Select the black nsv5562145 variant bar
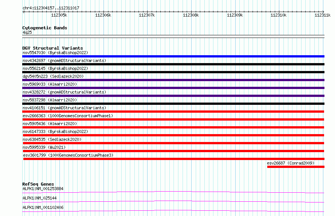Screen dimensions: 335x216 pos(173,72)
